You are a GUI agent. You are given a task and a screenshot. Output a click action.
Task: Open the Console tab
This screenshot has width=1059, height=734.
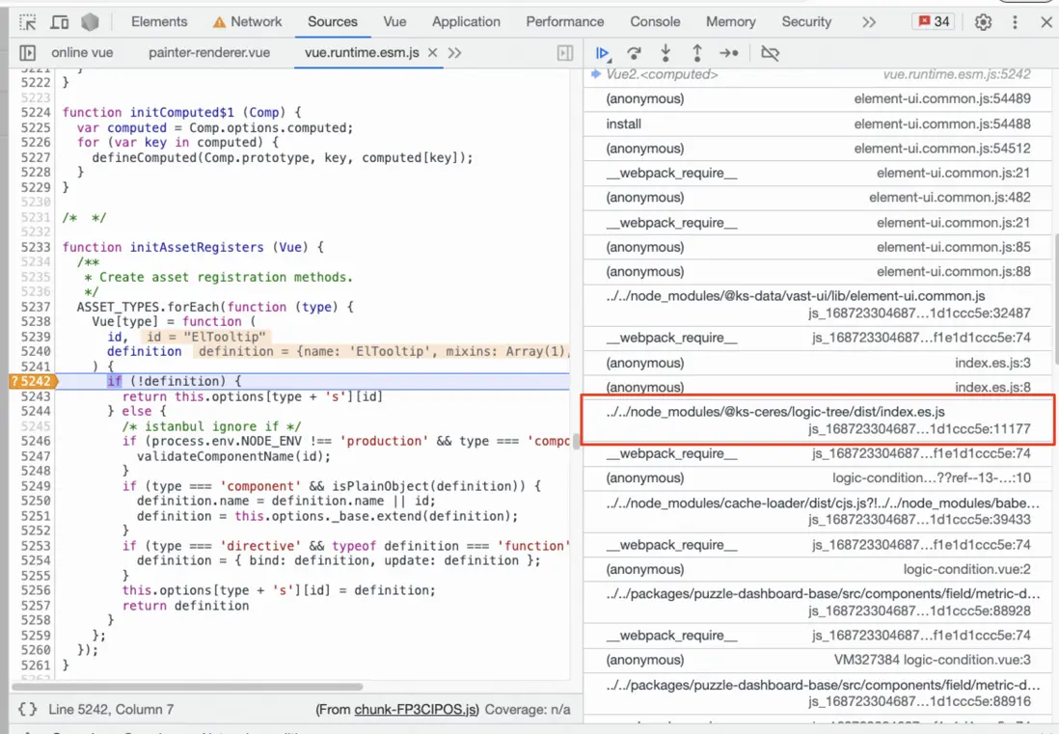click(x=655, y=22)
